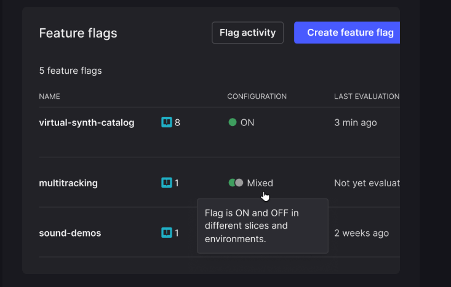
Task: Open the virtual-synth-catalog flag
Action: [86, 122]
